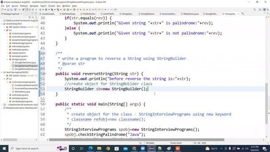The height and width of the screenshot is (152, 270).
Task: Minimize the editor area
Action: 265,14
